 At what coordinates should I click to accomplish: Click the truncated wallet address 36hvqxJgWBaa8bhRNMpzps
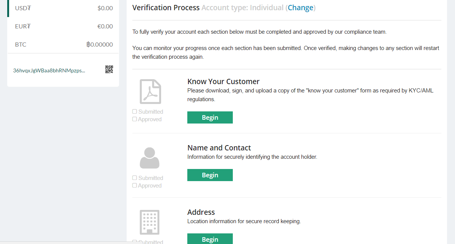pyautogui.click(x=49, y=70)
